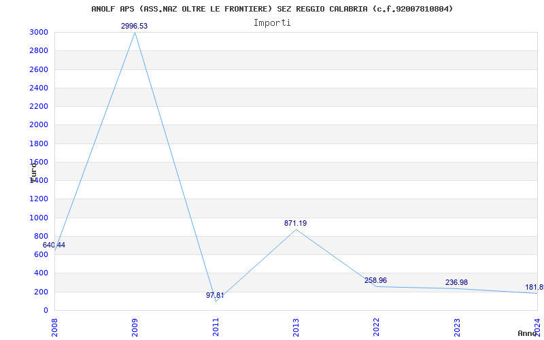Click the 640.44 data point label
Viewport: 544px width, 340px height.
pyautogui.click(x=54, y=245)
